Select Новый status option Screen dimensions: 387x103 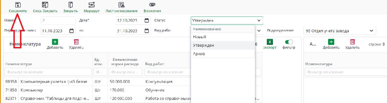tap(222, 37)
